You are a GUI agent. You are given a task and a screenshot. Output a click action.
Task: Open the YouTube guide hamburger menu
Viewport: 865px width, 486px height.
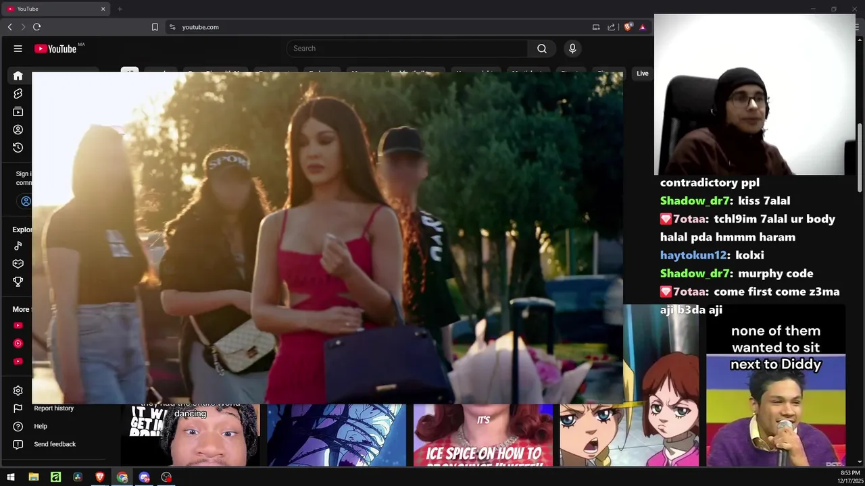point(18,49)
